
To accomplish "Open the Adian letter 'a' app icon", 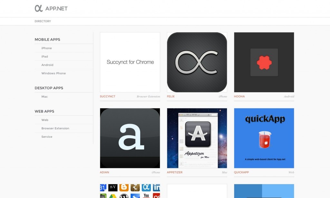I will 130,138.
